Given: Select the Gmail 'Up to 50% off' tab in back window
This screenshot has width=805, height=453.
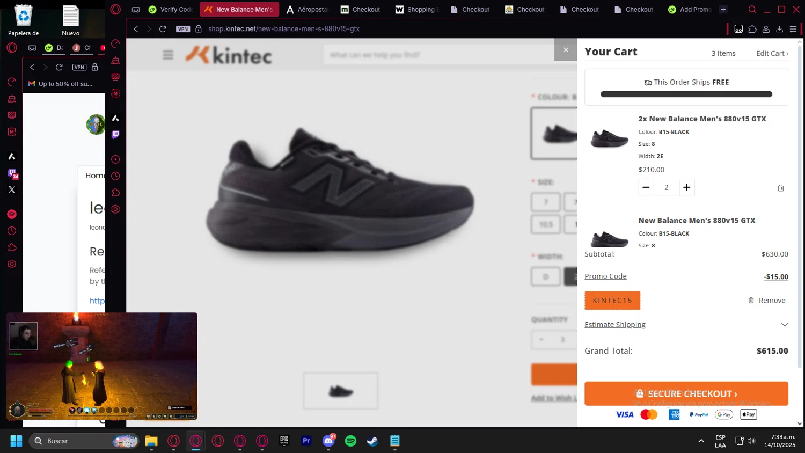Looking at the screenshot, I should pos(61,84).
